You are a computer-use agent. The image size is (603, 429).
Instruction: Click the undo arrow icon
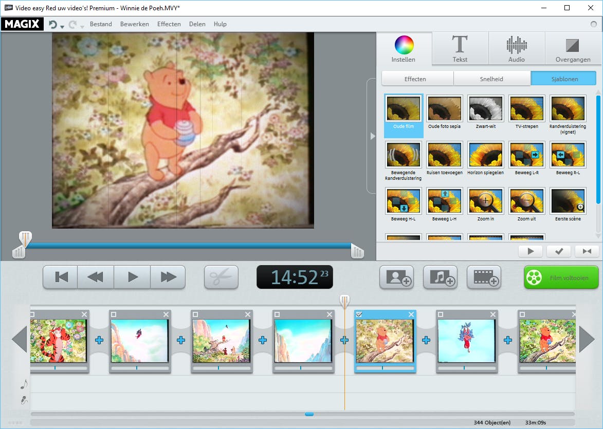52,24
